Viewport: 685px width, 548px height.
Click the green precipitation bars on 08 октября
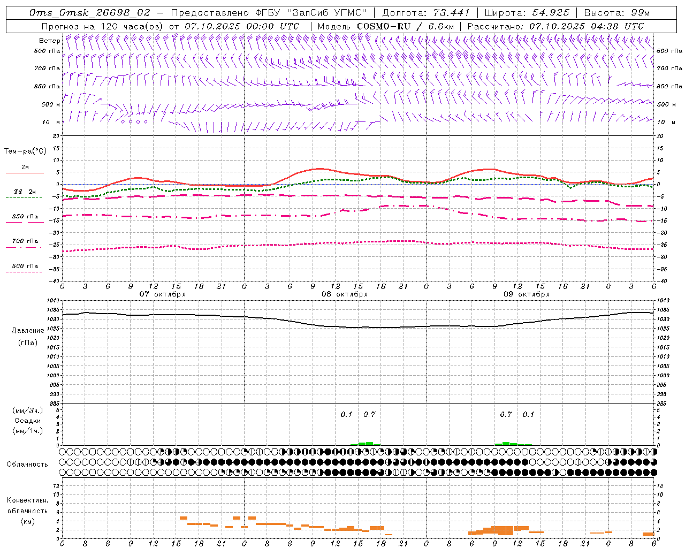click(366, 444)
